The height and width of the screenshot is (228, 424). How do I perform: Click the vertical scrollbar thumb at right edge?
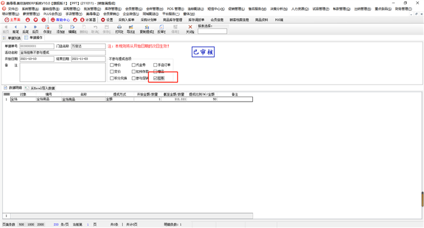[422, 199]
